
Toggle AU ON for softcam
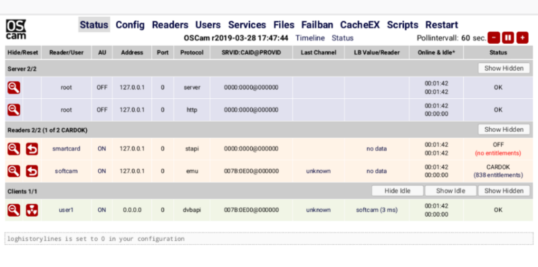click(x=102, y=171)
